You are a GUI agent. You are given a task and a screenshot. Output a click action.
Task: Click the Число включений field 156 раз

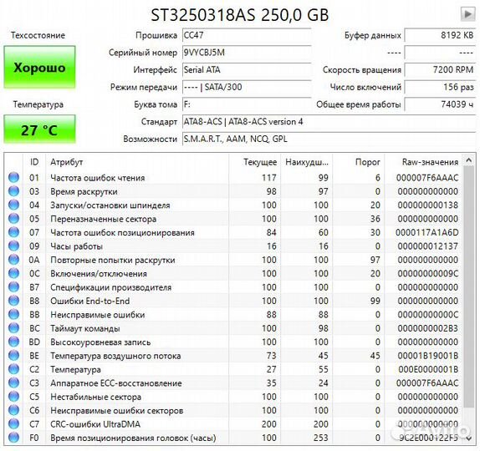(440, 87)
